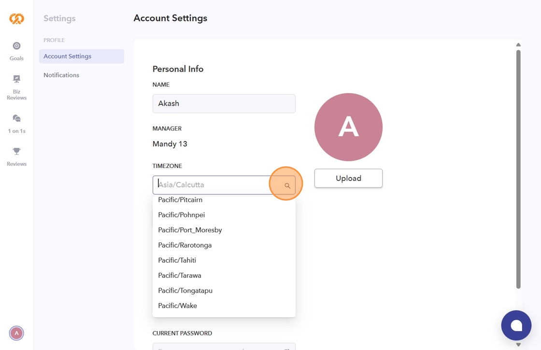Select Pacific/Pitcairn timezone option
The width and height of the screenshot is (541, 350).
pyautogui.click(x=180, y=200)
